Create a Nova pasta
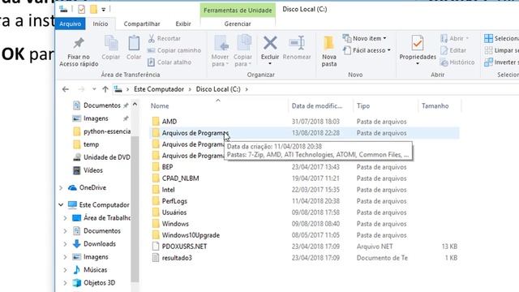Screen dimensions: 519x292 coord(329,51)
